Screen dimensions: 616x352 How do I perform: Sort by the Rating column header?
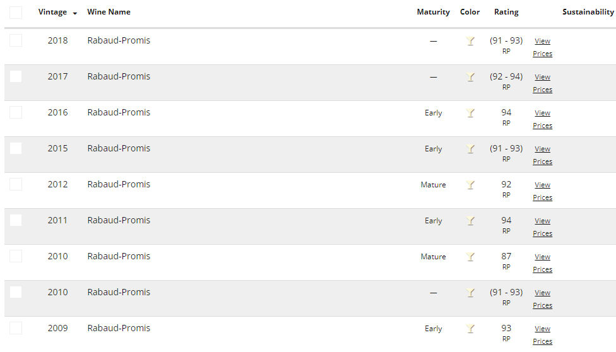[x=506, y=12]
